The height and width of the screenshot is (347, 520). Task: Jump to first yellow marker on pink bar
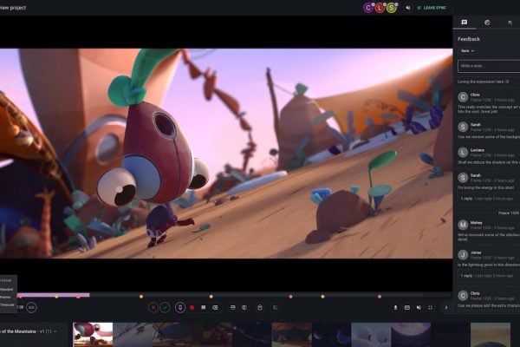point(57,296)
